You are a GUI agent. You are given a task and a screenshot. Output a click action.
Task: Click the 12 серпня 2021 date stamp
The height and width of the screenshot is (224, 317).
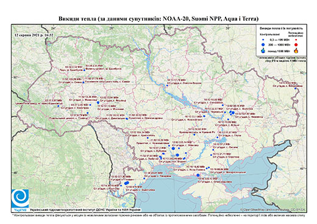(x=34, y=35)
